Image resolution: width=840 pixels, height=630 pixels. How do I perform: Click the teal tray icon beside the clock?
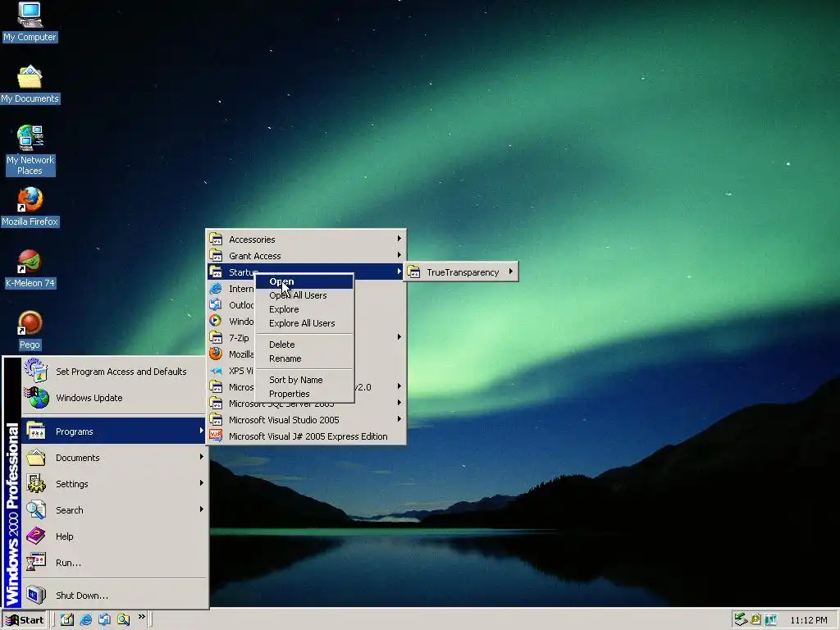coord(771,620)
